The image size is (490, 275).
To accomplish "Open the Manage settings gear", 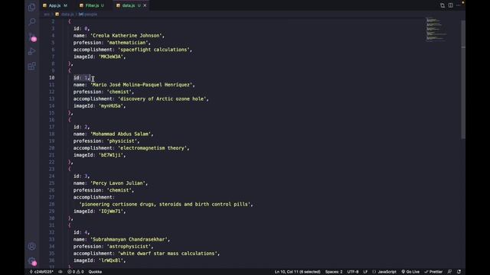I will pos(32,261).
